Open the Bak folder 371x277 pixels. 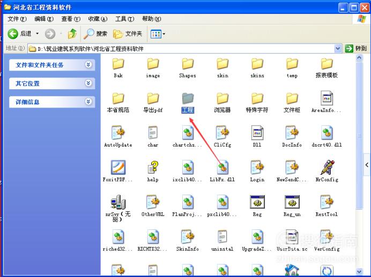click(x=118, y=68)
